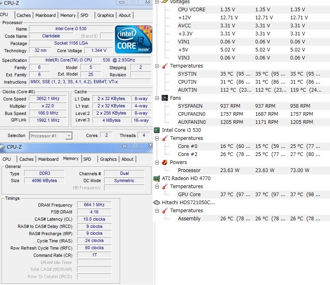Click the memory Size value 4096 MBytes
This screenshot has width=330, height=285.
(x=44, y=180)
